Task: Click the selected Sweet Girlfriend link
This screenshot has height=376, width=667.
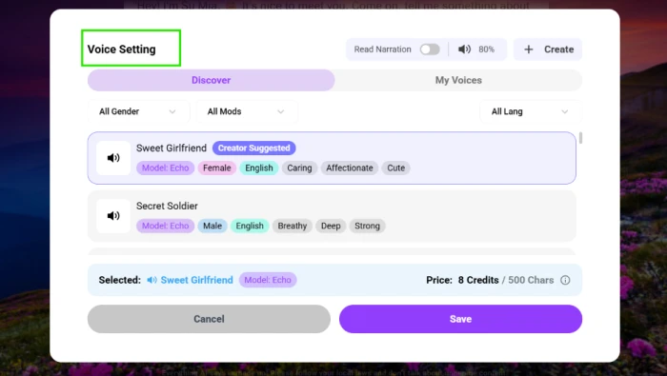Action: click(x=196, y=280)
